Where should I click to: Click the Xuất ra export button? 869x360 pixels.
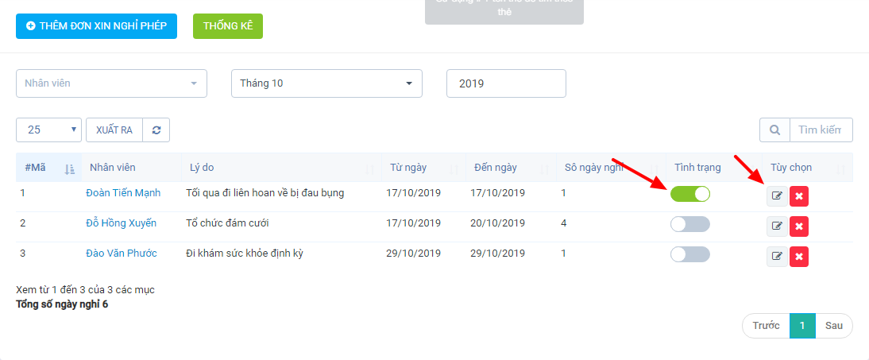click(x=114, y=130)
